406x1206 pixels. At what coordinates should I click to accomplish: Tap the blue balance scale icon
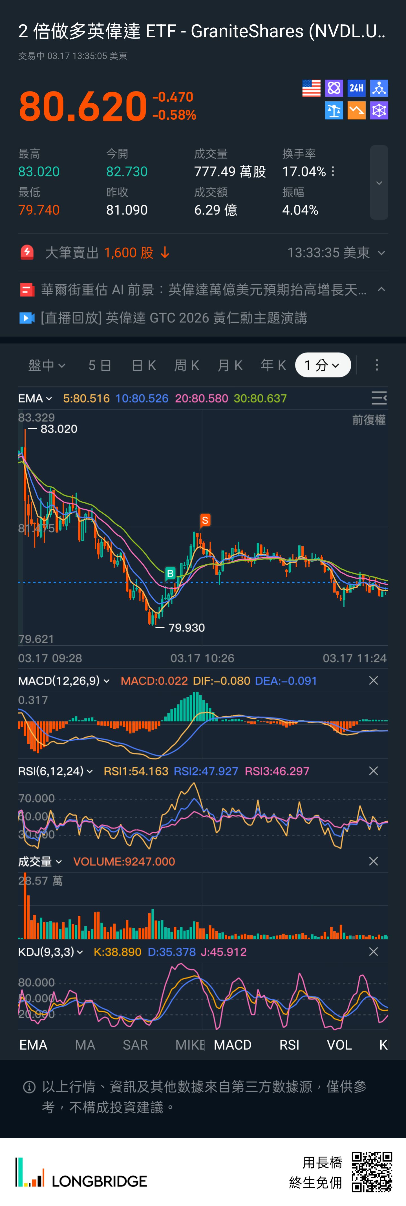pos(334,110)
